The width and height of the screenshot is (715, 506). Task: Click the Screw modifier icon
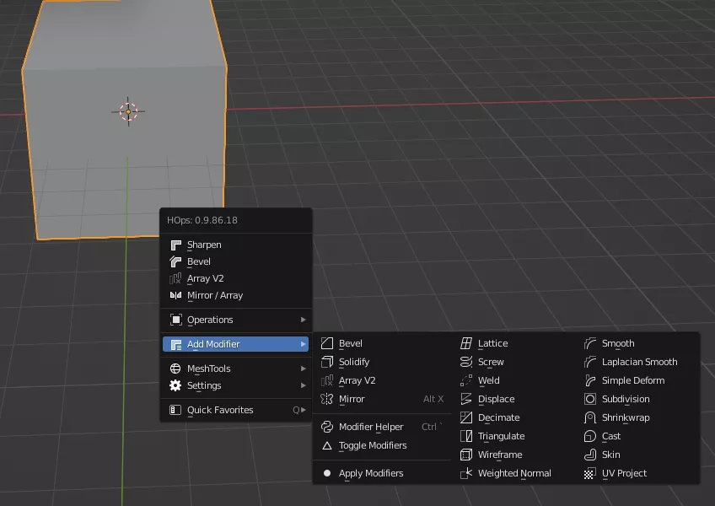click(x=466, y=362)
